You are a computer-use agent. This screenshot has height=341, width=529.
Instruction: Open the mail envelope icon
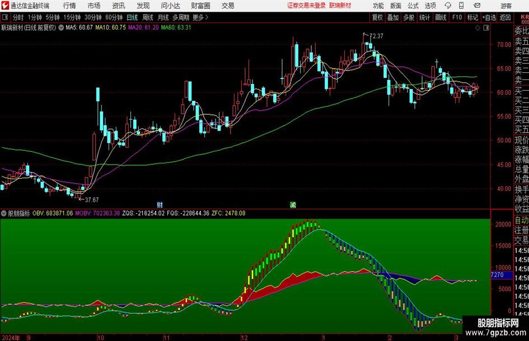[477, 6]
